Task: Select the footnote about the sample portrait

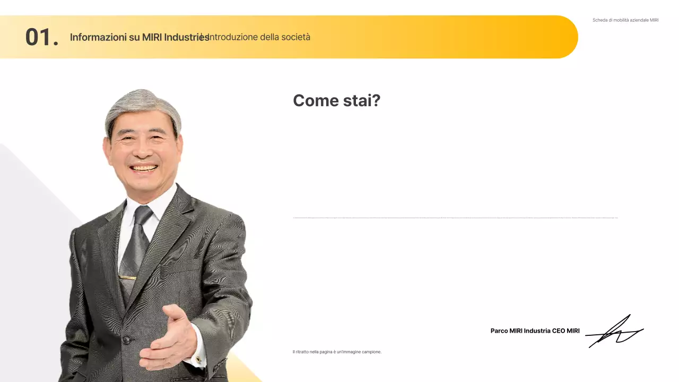Action: pyautogui.click(x=337, y=352)
